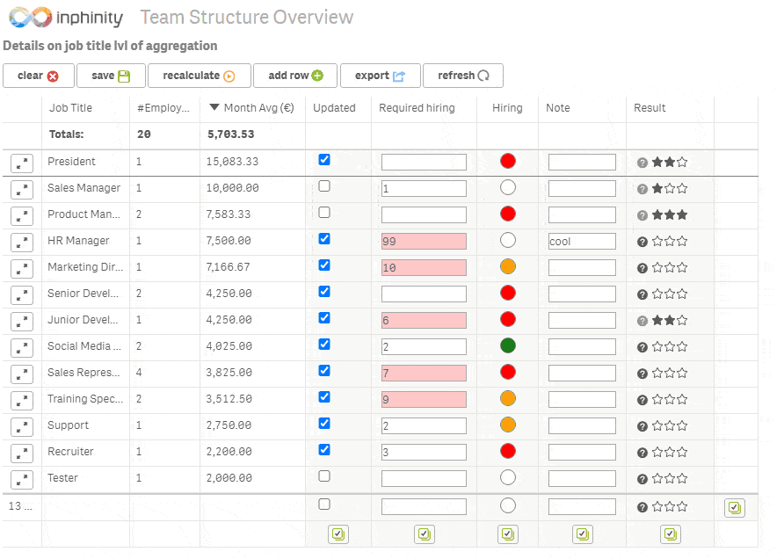Image resolution: width=784 pixels, height=559 pixels.
Task: Click the expand icon beside HR Manager
Action: 21,243
